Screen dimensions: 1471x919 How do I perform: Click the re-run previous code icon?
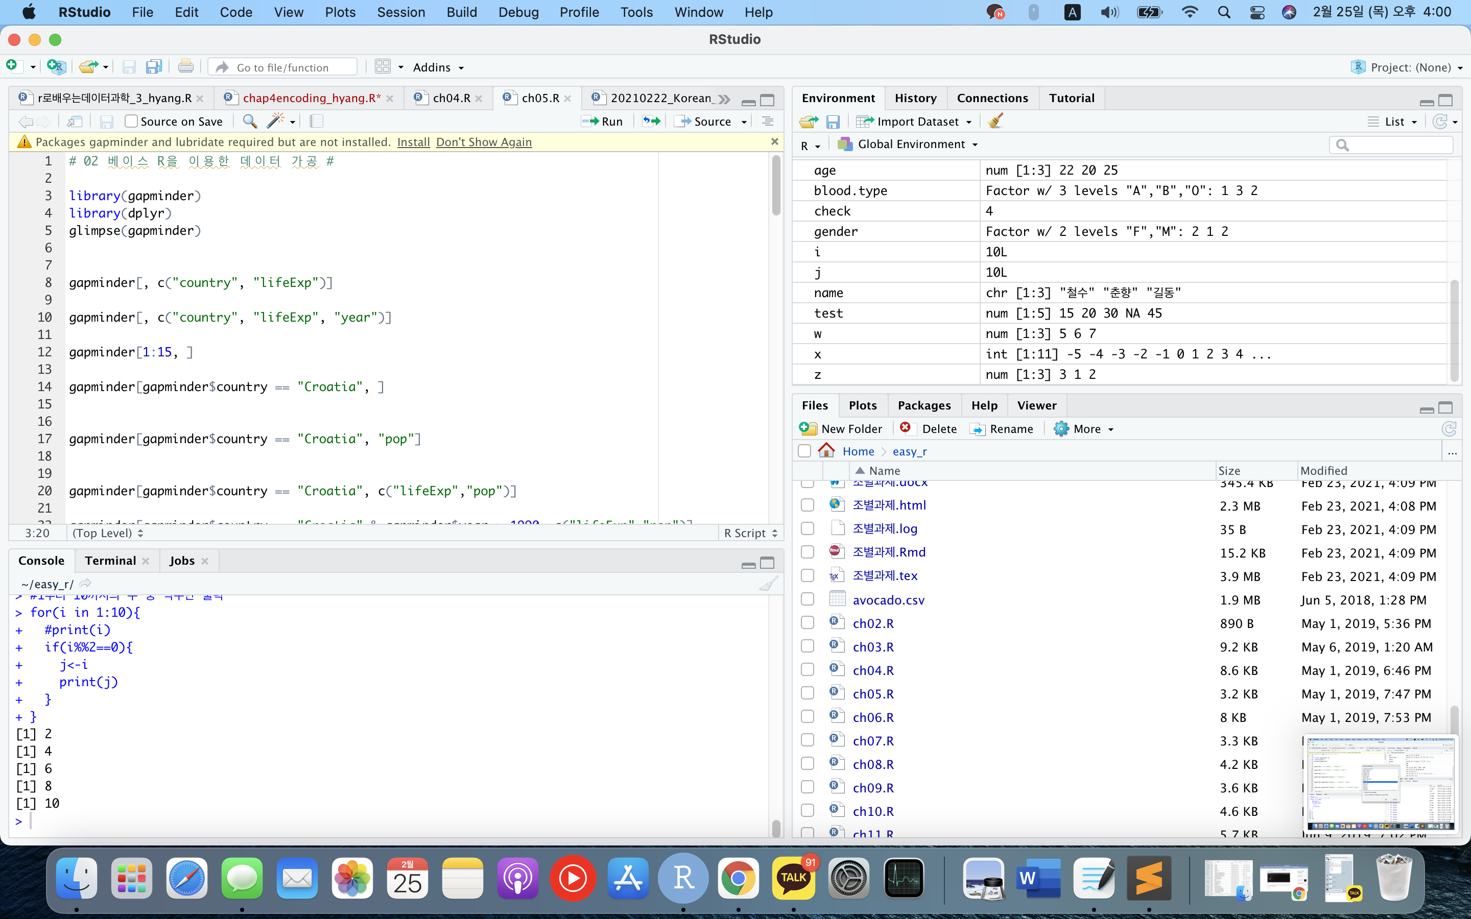tap(651, 121)
